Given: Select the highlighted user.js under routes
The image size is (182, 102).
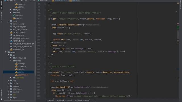Looking at the screenshot, I should click(x=18, y=72).
